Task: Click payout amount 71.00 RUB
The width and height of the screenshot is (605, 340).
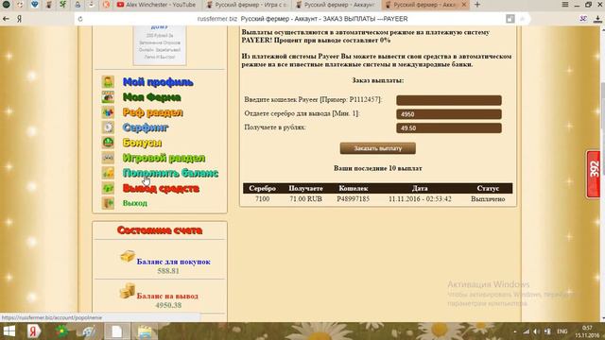Action: (x=305, y=199)
